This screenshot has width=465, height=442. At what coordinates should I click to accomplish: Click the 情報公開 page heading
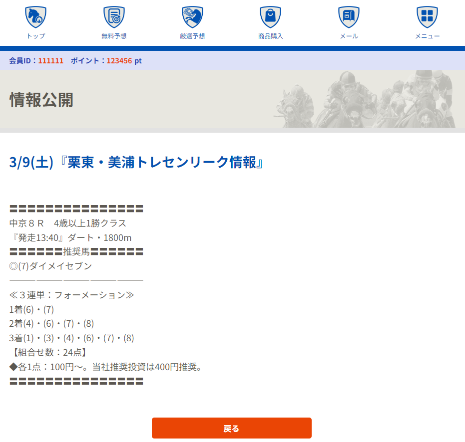tap(41, 100)
